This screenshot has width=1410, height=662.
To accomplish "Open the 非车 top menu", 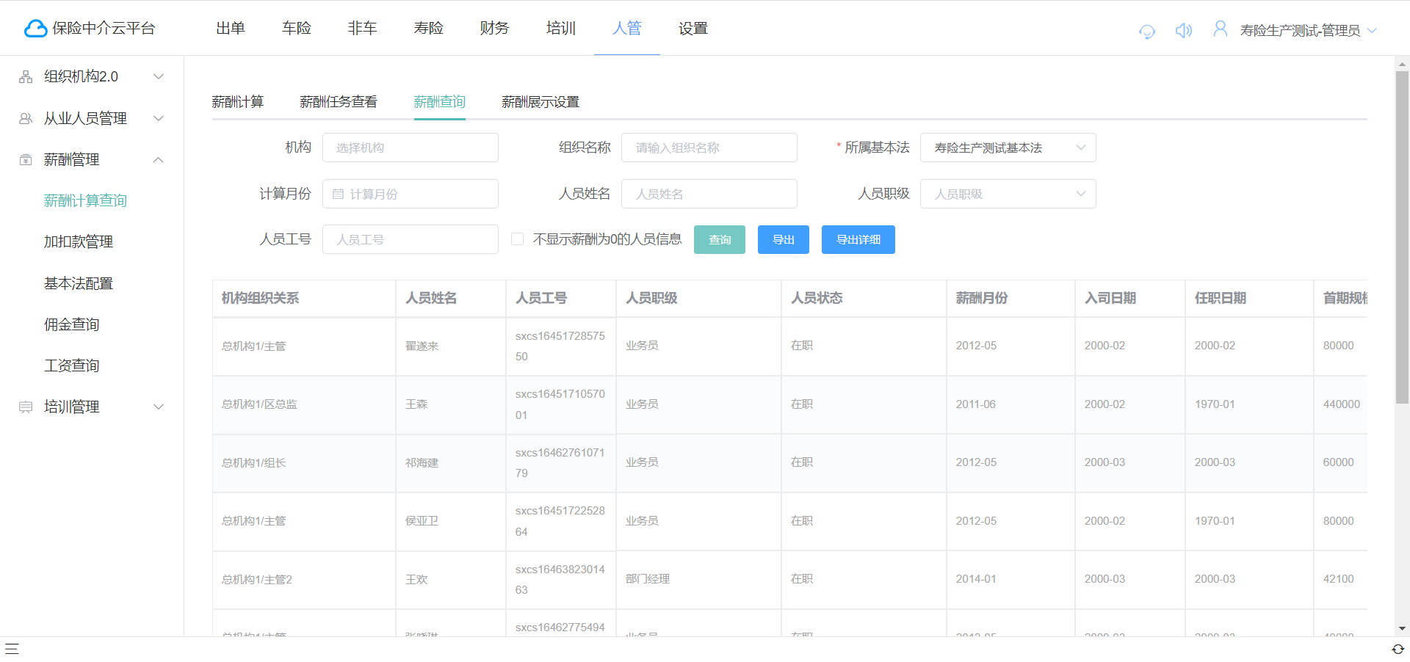I will 363,28.
